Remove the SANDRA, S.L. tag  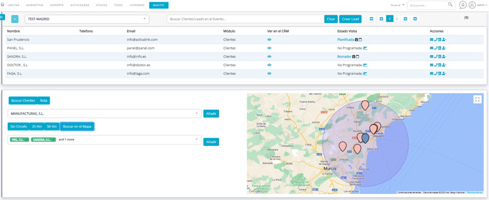tap(54, 139)
